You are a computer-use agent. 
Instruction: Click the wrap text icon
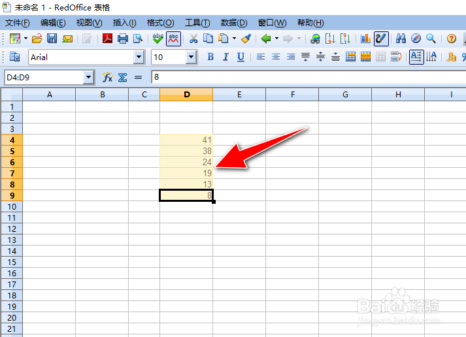(396, 56)
